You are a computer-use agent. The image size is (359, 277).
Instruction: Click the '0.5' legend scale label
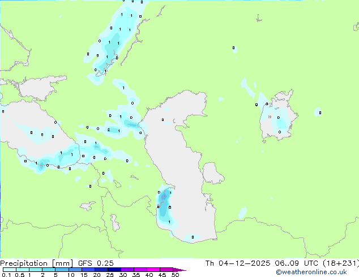19,275
